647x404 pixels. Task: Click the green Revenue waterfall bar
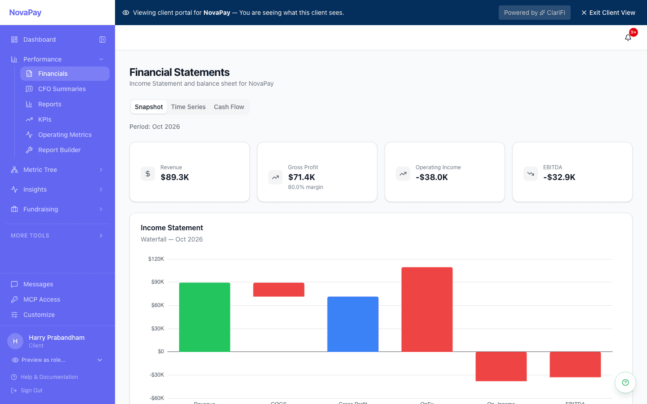[204, 317]
